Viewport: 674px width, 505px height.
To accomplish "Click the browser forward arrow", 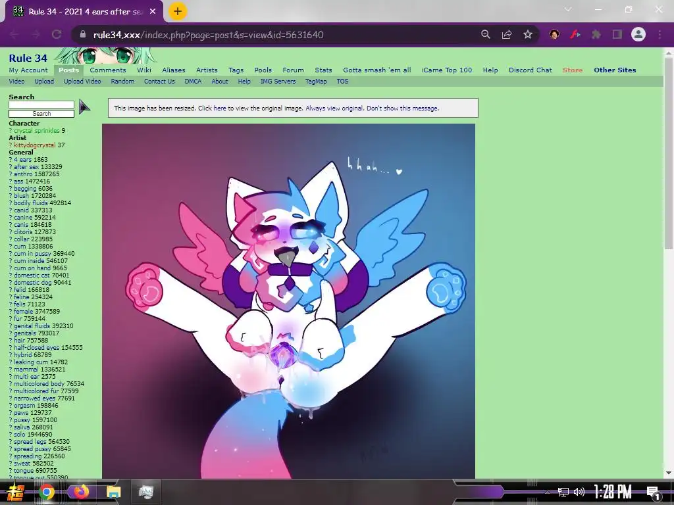I will point(36,35).
